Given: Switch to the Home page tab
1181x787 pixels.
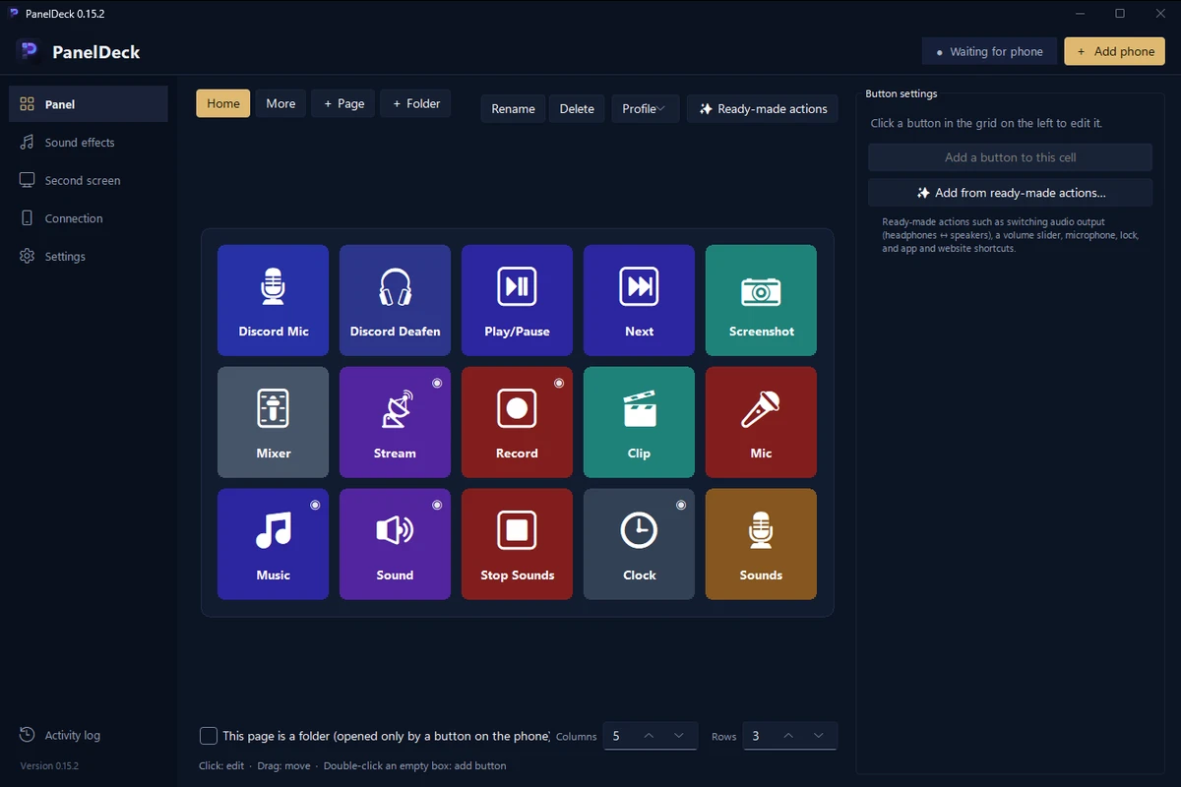Looking at the screenshot, I should click(223, 103).
